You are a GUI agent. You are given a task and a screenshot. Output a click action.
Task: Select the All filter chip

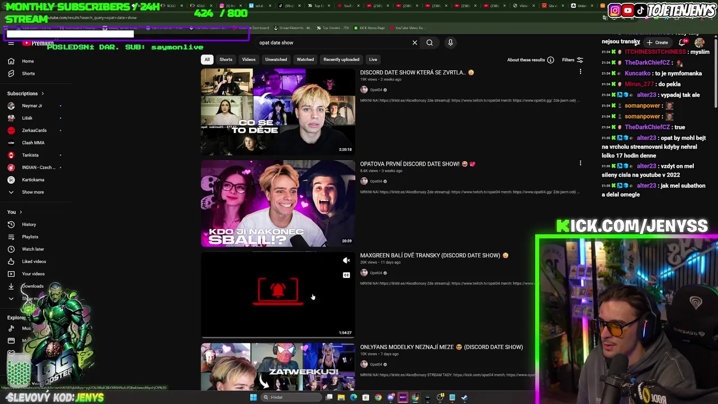[207, 59]
